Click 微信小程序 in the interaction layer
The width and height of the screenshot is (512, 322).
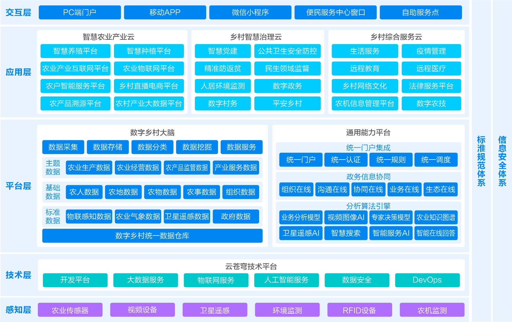[250, 12]
